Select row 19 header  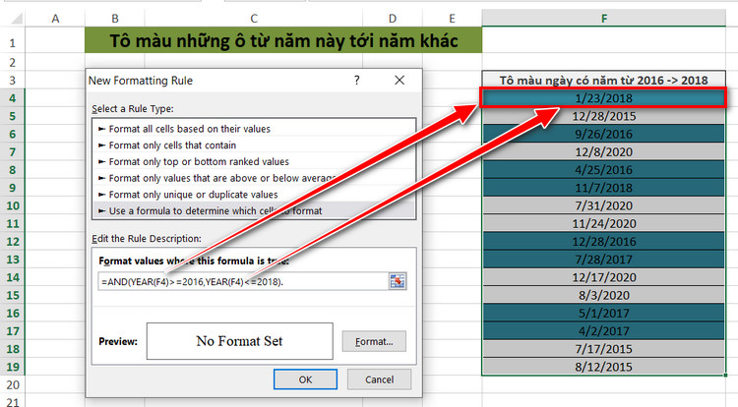(x=12, y=367)
